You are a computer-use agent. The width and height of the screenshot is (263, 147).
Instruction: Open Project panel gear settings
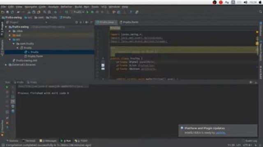click(87, 22)
